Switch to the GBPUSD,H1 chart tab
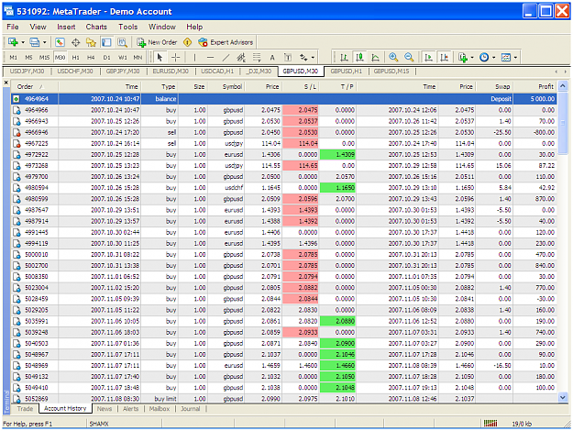573x431 pixels. pyautogui.click(x=346, y=72)
